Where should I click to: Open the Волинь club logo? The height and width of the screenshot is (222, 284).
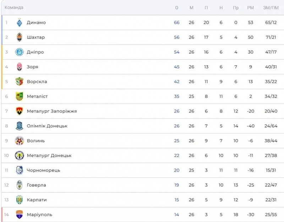pos(20,141)
